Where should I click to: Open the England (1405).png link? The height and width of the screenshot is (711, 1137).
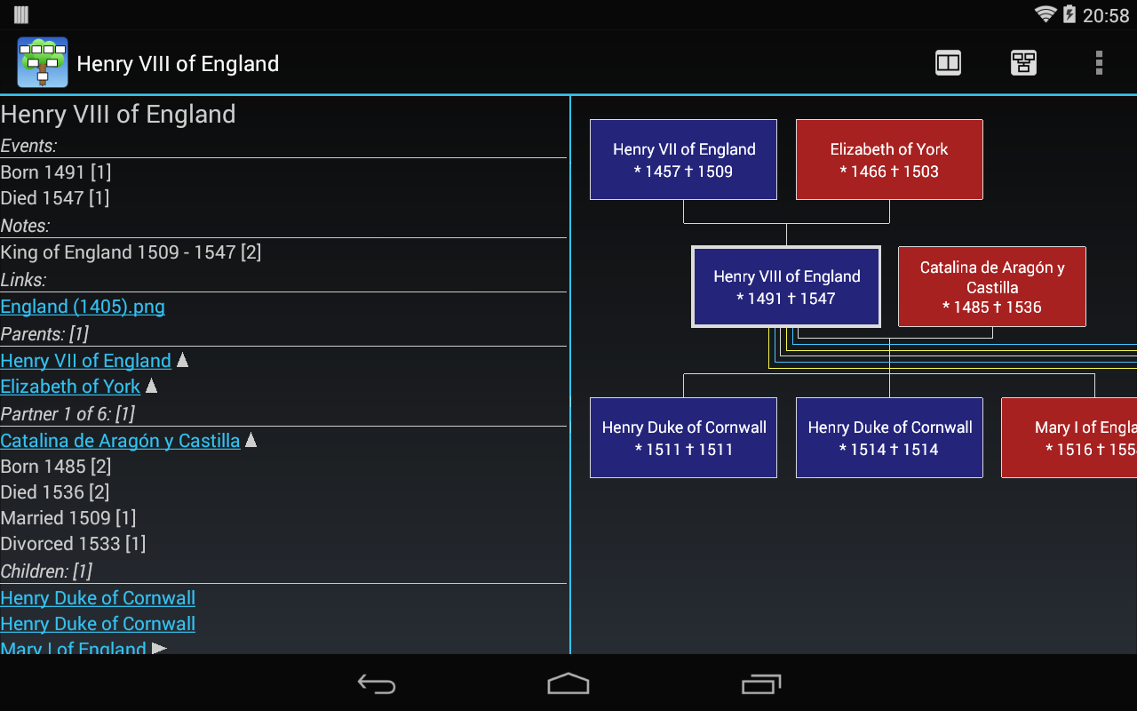click(x=83, y=307)
